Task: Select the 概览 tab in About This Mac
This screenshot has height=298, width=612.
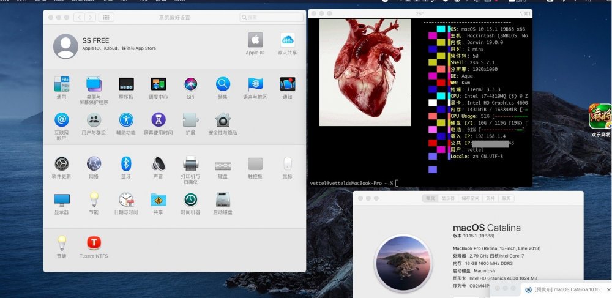Action: (430, 198)
